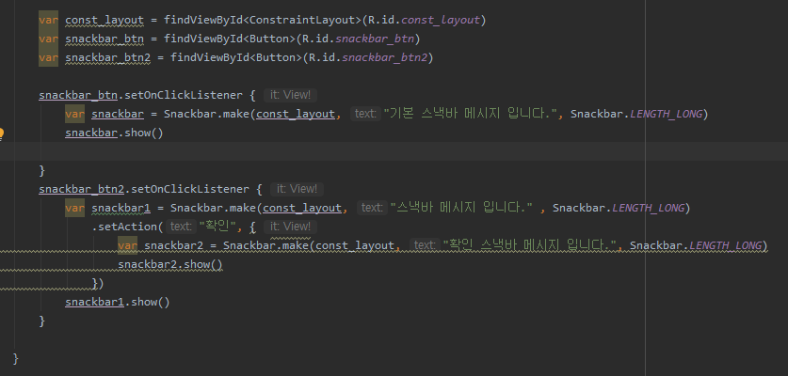Click findViewById on the const_layout declaration line
Screen dimensions: 788x376
[203, 20]
